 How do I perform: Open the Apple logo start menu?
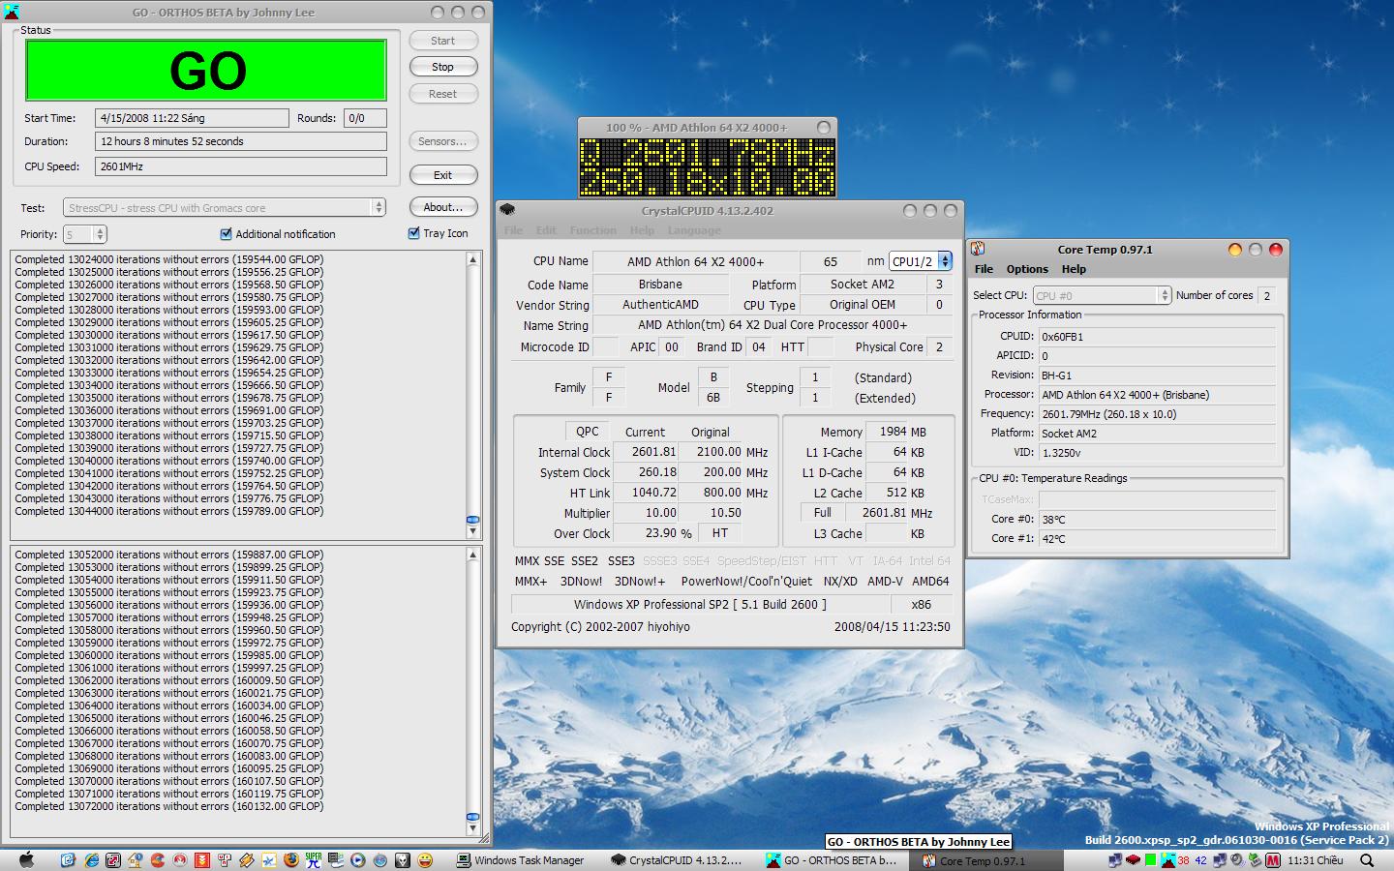coord(26,860)
